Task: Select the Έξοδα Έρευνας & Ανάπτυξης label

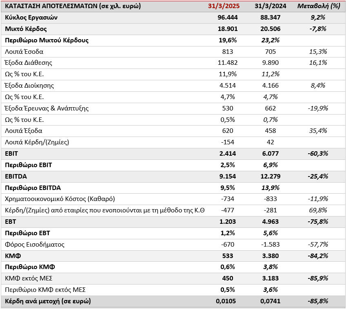Action: click(x=47, y=108)
